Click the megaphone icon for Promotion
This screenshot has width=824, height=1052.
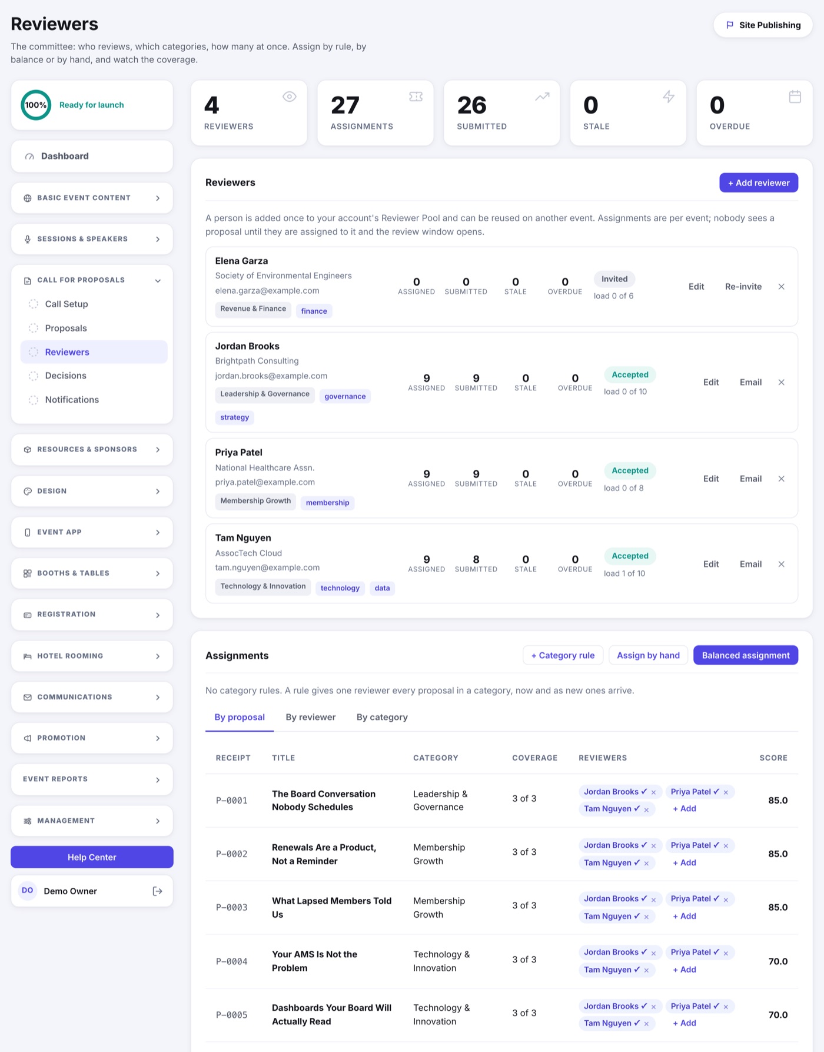pos(27,738)
